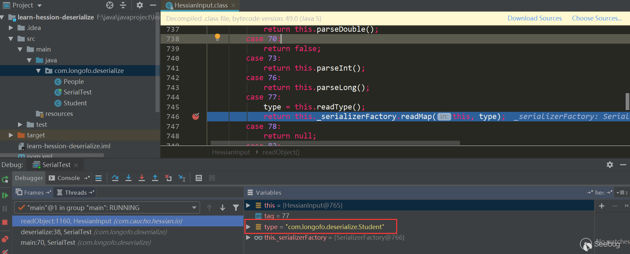The width and height of the screenshot is (630, 254).
Task: Select frame main:70, SerialTest
Action: pyautogui.click(x=128, y=242)
